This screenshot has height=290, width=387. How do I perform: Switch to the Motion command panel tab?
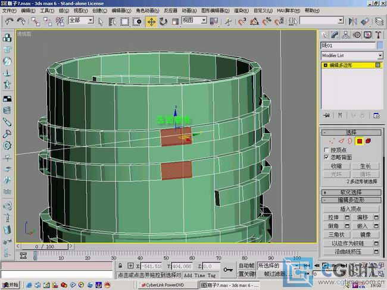point(357,35)
